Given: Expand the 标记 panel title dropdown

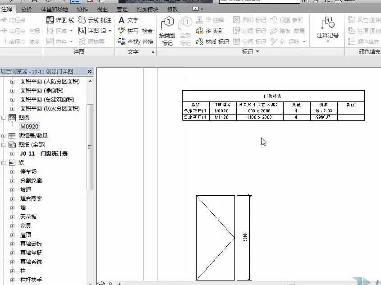Looking at the screenshot, I should pyautogui.click(x=257, y=52).
